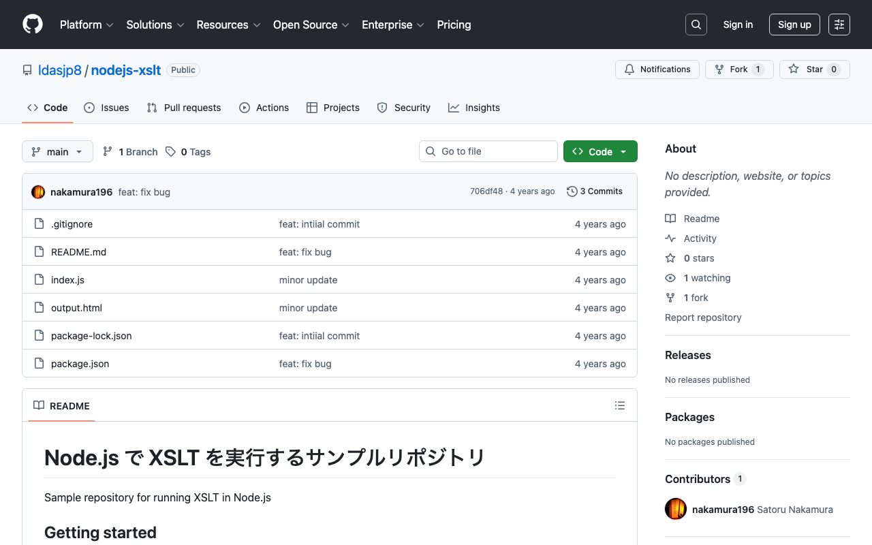This screenshot has height=545, width=872.
Task: Click the file icon next to index.js
Action: (39, 279)
